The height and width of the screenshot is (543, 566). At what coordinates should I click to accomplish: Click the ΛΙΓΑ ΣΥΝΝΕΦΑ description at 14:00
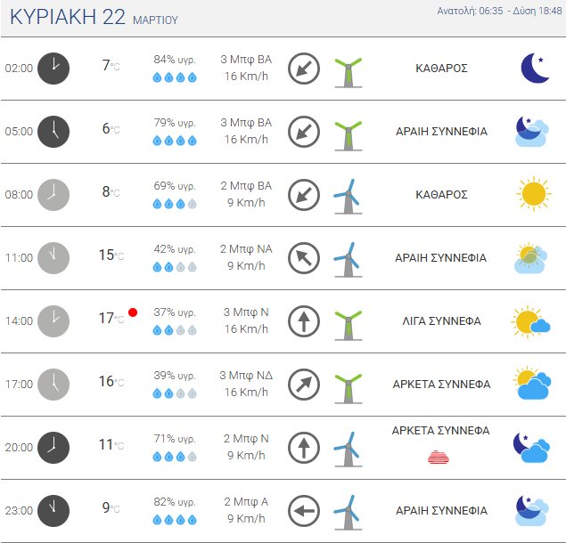coord(441,321)
